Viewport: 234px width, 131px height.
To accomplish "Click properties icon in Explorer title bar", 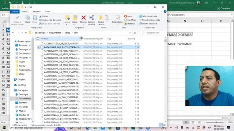I will coord(18,7).
